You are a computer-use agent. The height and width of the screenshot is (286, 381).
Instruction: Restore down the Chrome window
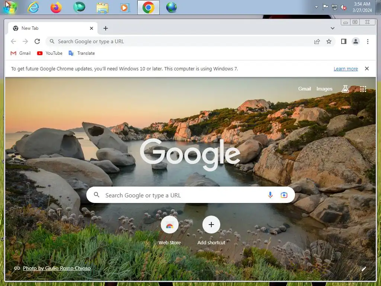(x=355, y=22)
